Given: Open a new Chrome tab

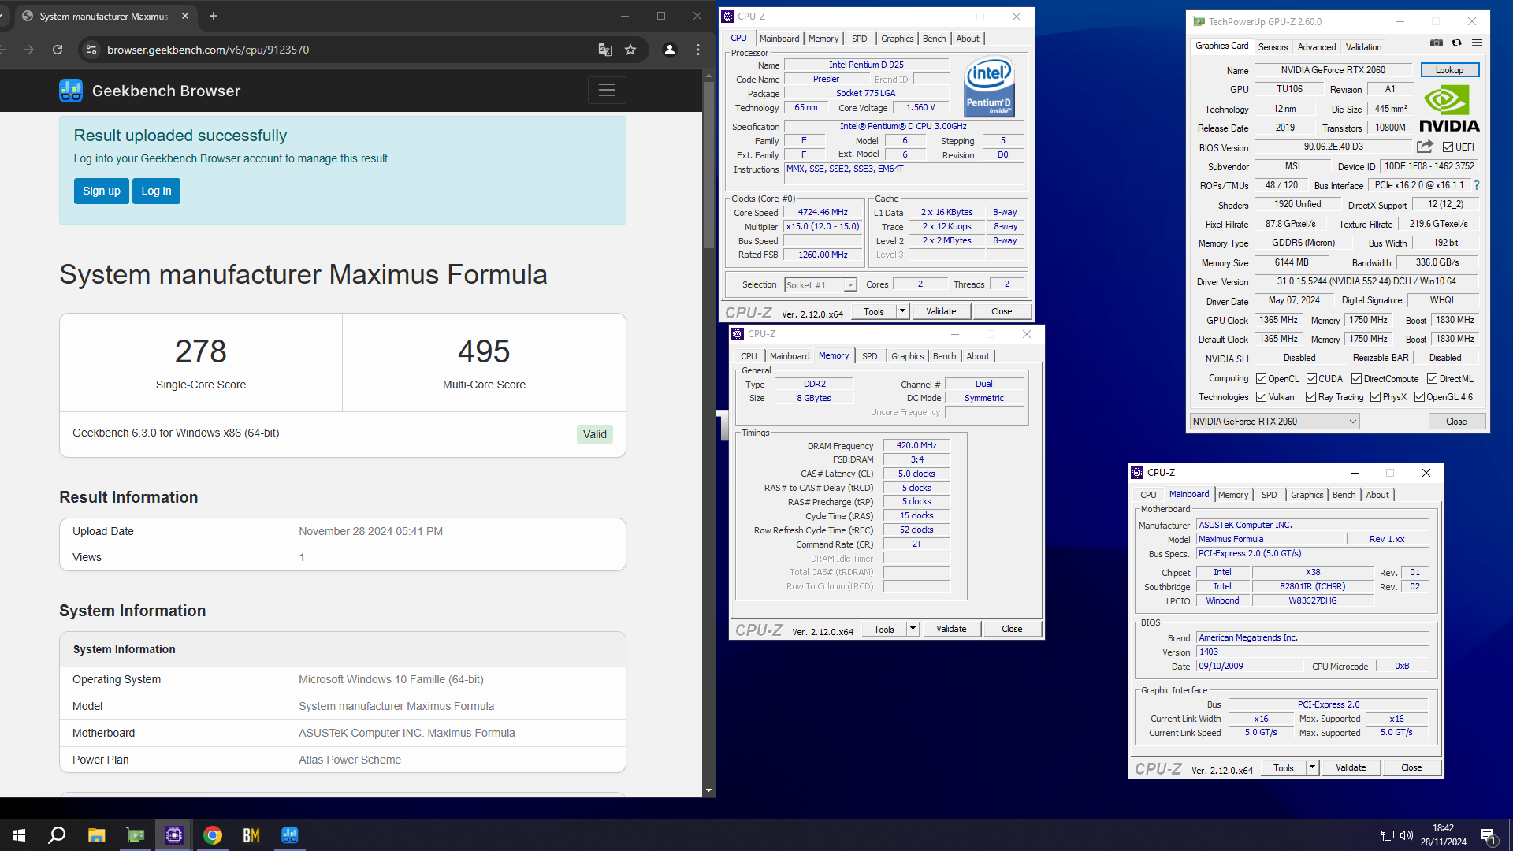Looking at the screenshot, I should coord(213,16).
